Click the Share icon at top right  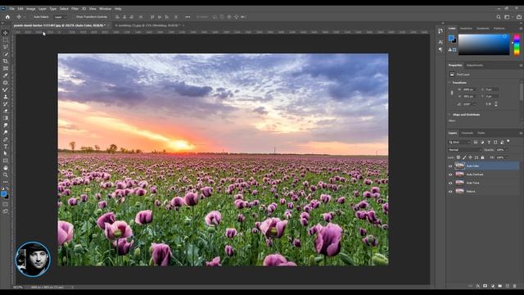point(519,16)
